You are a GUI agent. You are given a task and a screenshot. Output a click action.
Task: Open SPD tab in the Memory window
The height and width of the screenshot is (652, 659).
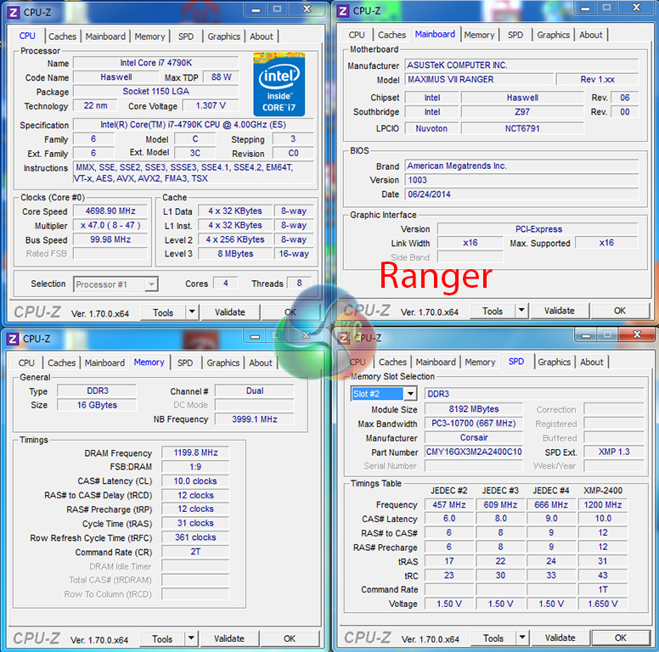tap(185, 363)
